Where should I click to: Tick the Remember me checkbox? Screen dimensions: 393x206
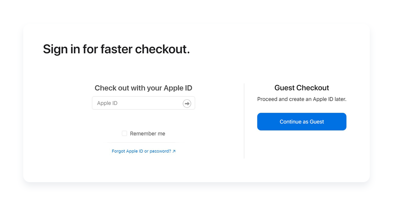pos(124,133)
